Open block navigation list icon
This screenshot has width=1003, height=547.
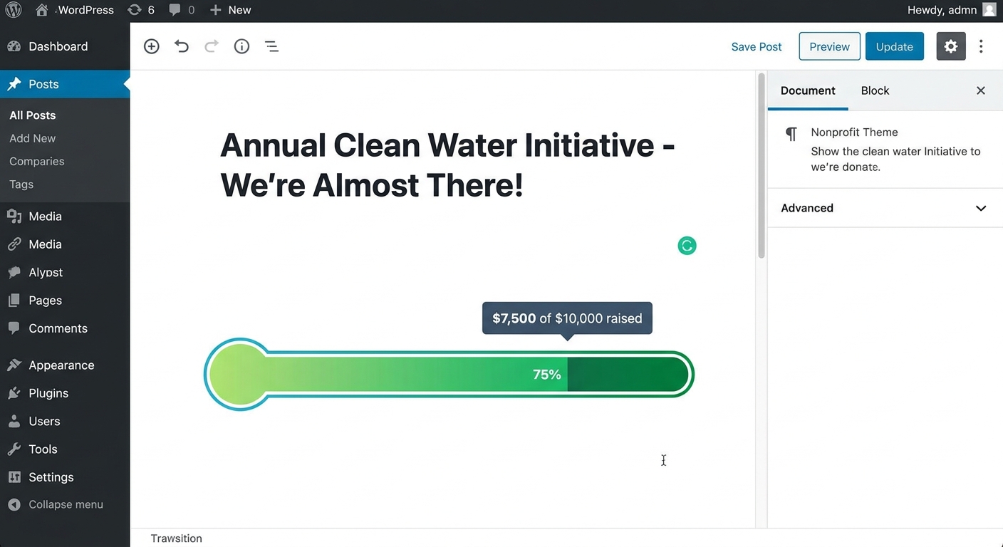[271, 46]
